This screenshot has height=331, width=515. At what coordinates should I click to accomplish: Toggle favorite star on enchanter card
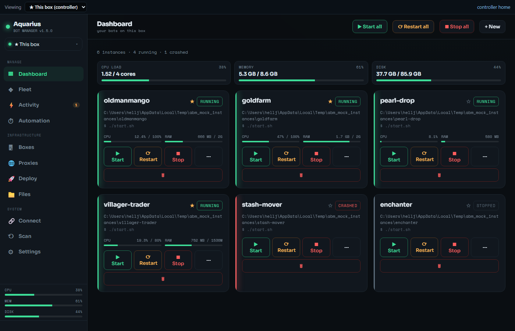click(x=468, y=206)
